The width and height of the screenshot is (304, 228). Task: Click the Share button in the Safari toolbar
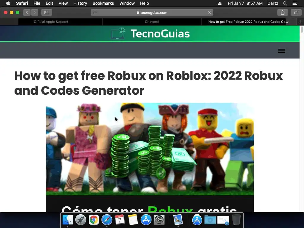point(283,12)
